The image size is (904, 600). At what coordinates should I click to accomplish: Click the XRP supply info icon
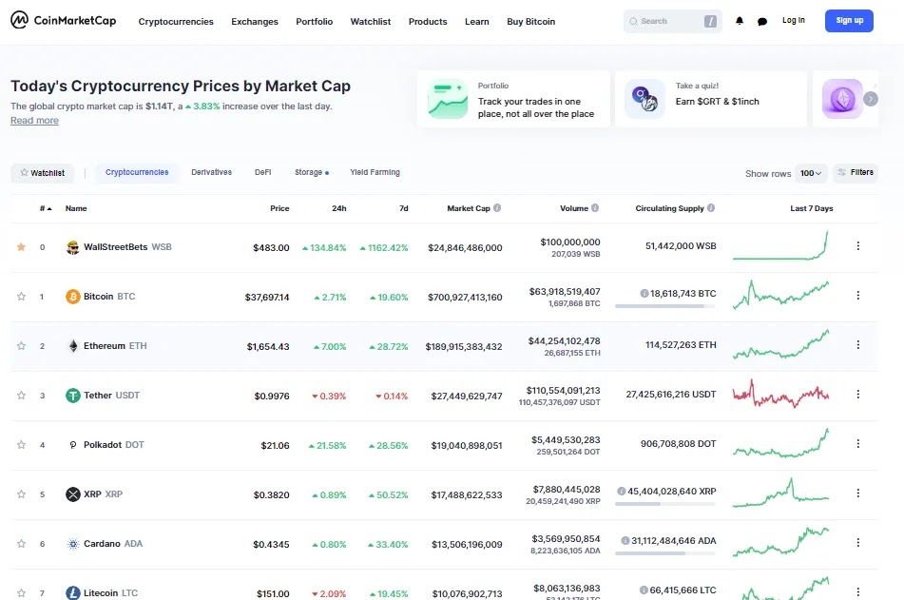(x=621, y=491)
